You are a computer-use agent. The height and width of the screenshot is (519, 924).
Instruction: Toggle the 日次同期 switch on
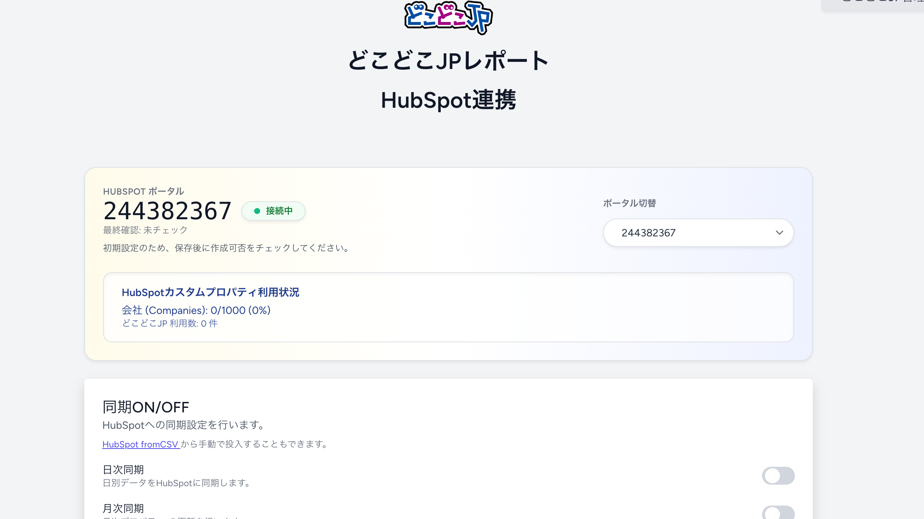778,476
